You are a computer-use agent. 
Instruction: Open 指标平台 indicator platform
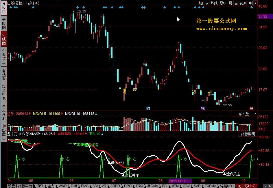click(25, 186)
